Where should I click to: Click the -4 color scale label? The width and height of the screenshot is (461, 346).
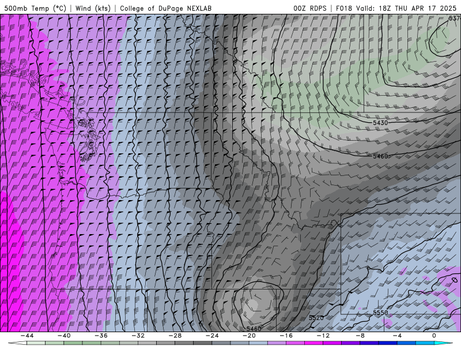[397, 336]
